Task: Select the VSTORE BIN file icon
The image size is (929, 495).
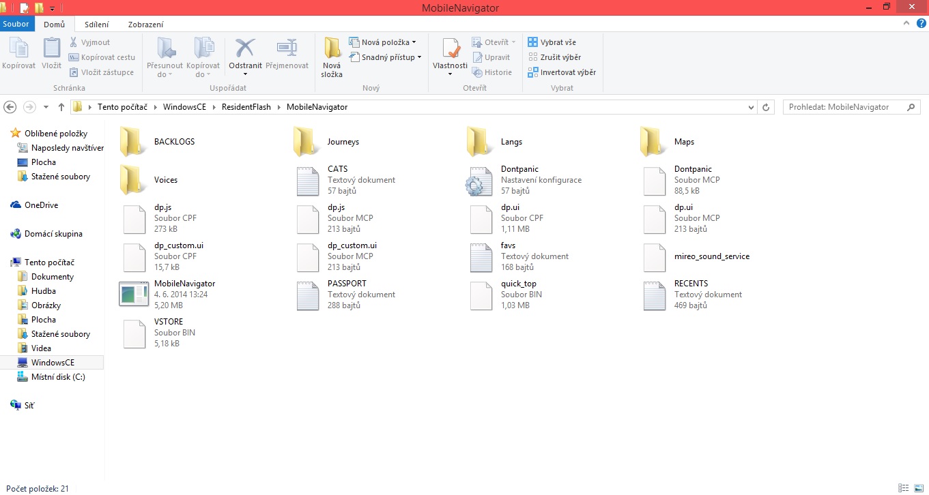Action: 134,334
